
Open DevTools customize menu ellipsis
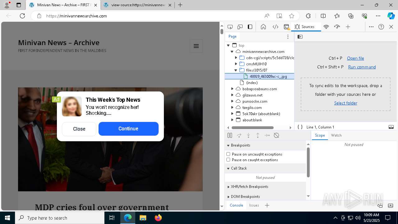[371, 27]
